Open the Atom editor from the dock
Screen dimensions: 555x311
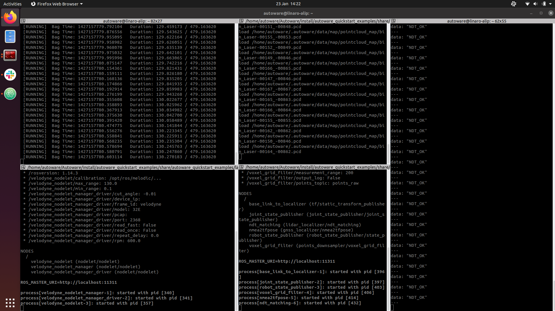(x=10, y=94)
